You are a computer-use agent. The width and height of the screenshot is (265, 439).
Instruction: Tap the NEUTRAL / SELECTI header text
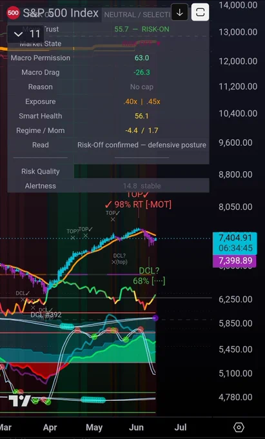[137, 15]
